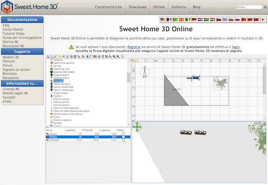The height and width of the screenshot is (185, 268).
Task: Click the Paste clipboard icon
Action: coord(75,56)
